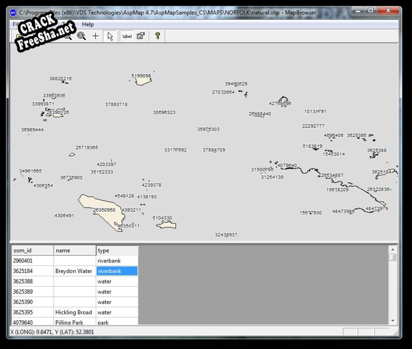This screenshot has height=349, width=412.
Task: Select the Breydon Water name cell
Action: [74, 271]
